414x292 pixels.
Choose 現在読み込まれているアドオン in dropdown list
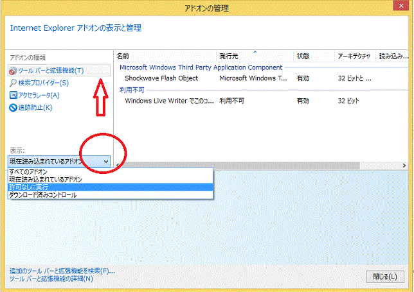(111, 180)
